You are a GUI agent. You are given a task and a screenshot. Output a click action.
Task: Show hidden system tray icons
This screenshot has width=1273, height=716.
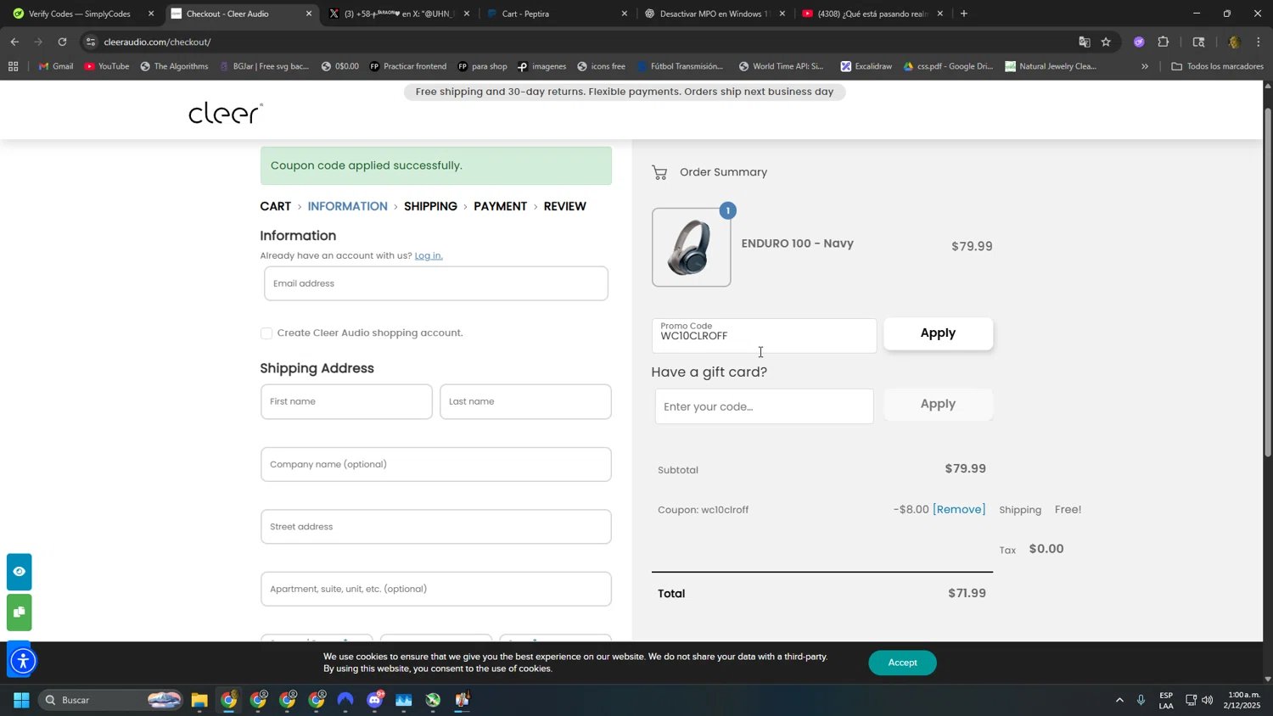tap(1119, 700)
